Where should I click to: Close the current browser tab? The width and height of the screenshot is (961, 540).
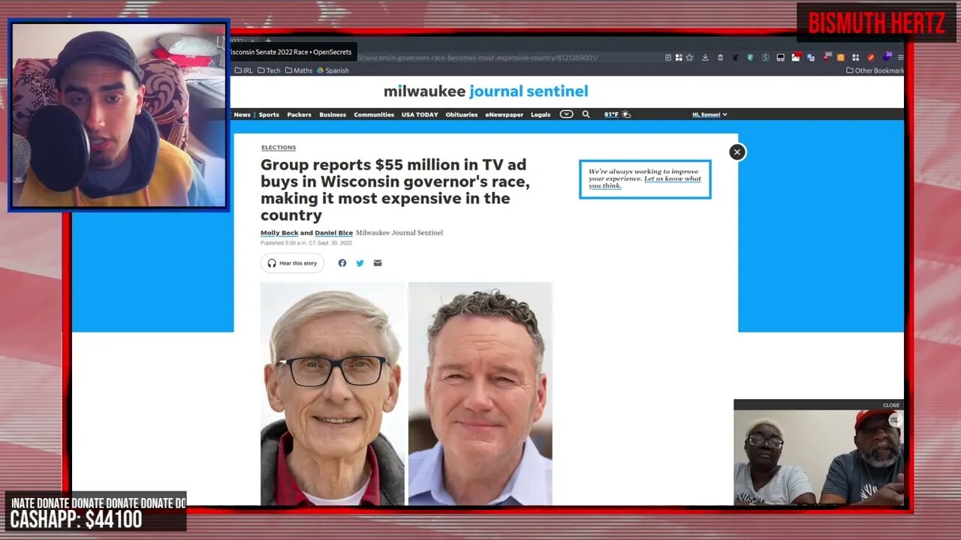point(253,41)
